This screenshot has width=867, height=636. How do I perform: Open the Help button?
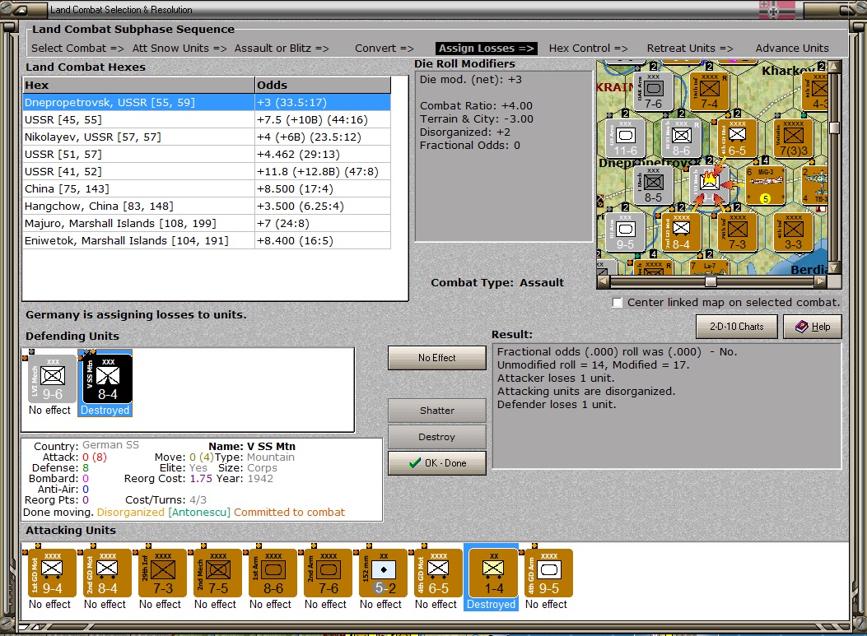coord(812,327)
